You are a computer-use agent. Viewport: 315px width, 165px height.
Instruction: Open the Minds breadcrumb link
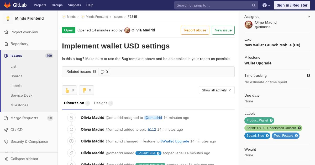click(71, 17)
